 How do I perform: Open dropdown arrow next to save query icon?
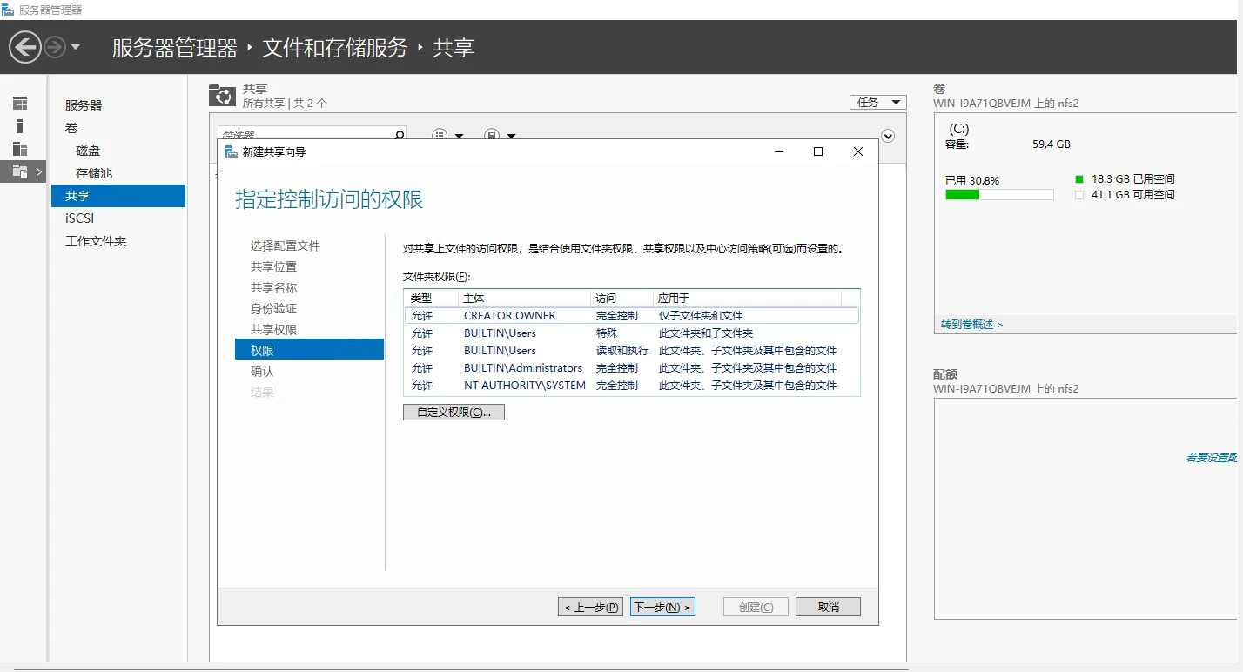click(x=512, y=137)
